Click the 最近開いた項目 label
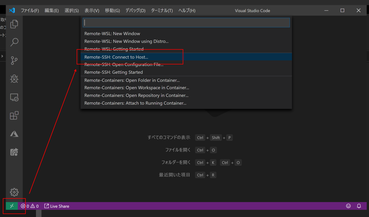The image size is (369, 217). pyautogui.click(x=175, y=175)
